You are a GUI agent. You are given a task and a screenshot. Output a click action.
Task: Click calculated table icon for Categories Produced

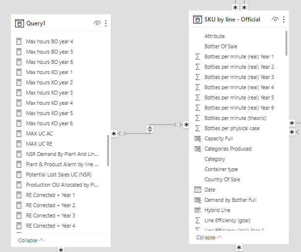198,149
